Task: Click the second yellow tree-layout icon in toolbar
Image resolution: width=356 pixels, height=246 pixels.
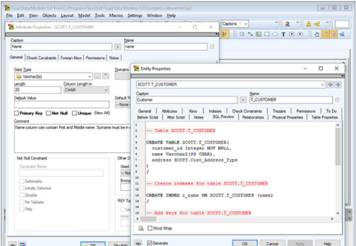Action: click(317, 24)
